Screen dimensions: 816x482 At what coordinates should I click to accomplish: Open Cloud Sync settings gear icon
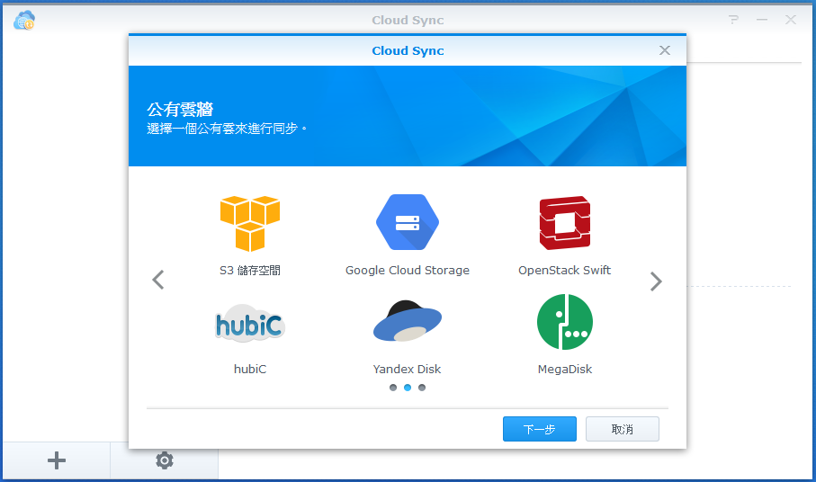165,460
